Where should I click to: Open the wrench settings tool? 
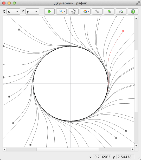[97, 11]
